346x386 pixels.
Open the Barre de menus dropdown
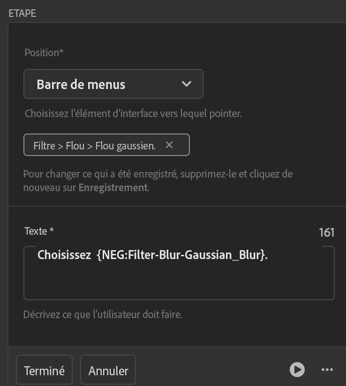[x=113, y=84]
